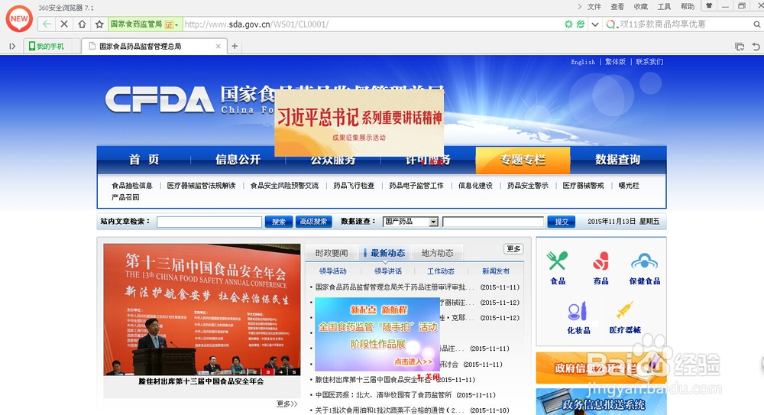This screenshot has width=764, height=415.
Task: Open new tab with plus button
Action: [x=235, y=46]
